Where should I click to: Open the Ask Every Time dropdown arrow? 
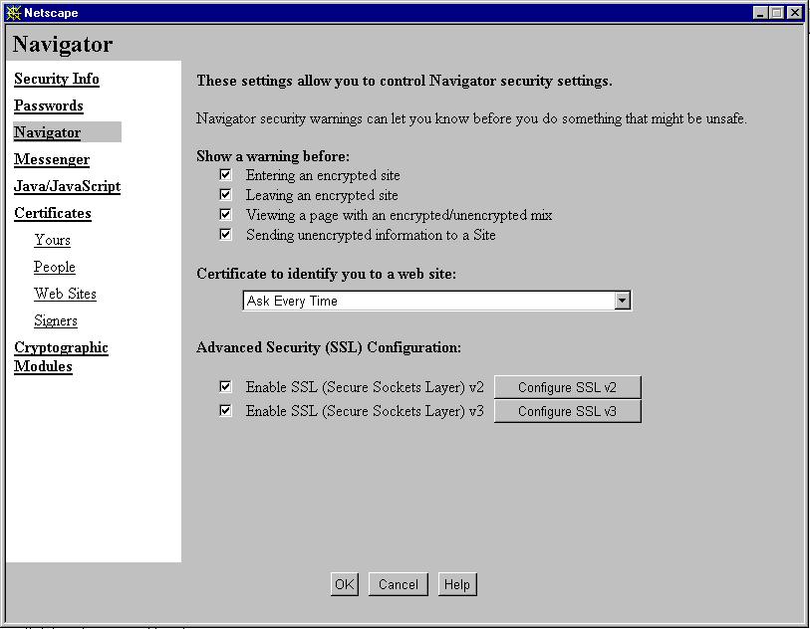coord(623,301)
